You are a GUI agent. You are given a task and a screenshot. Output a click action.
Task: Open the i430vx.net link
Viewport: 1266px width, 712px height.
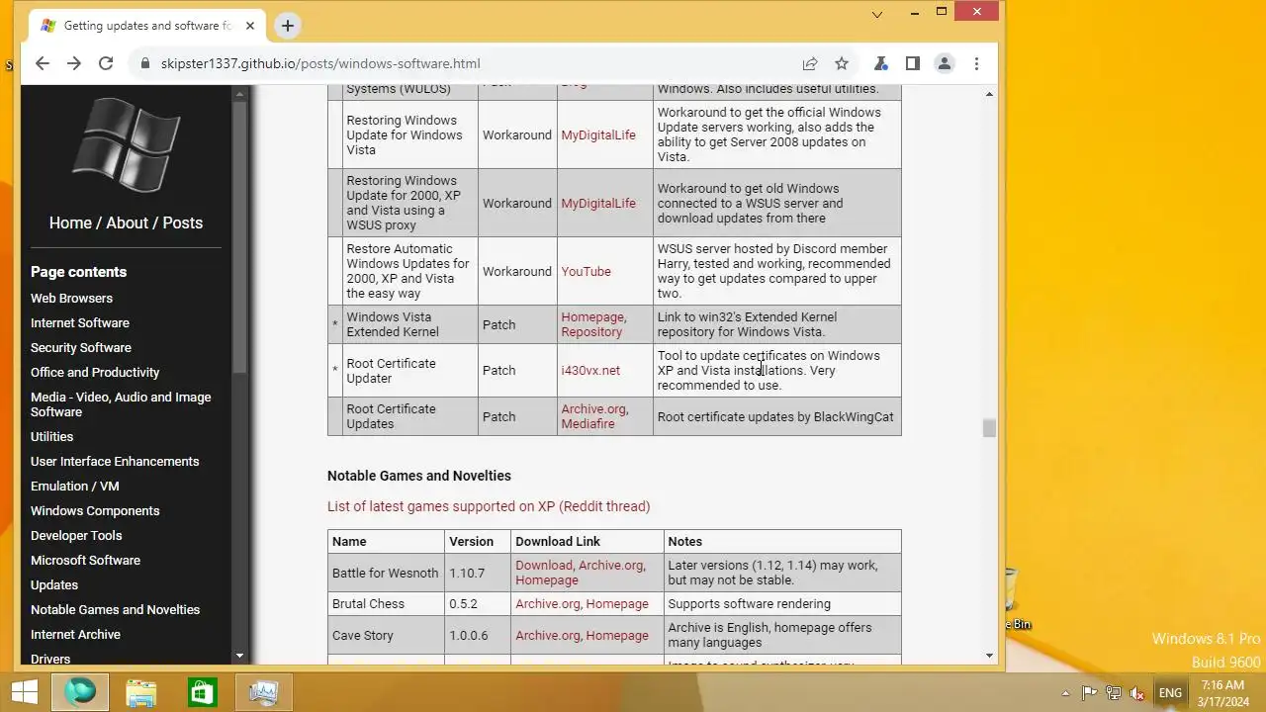pos(590,370)
